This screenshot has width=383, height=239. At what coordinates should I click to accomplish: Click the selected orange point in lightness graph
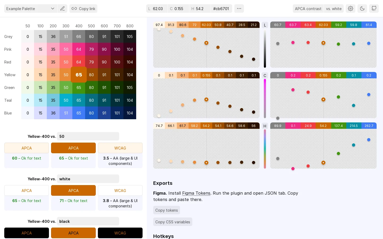[206, 43]
